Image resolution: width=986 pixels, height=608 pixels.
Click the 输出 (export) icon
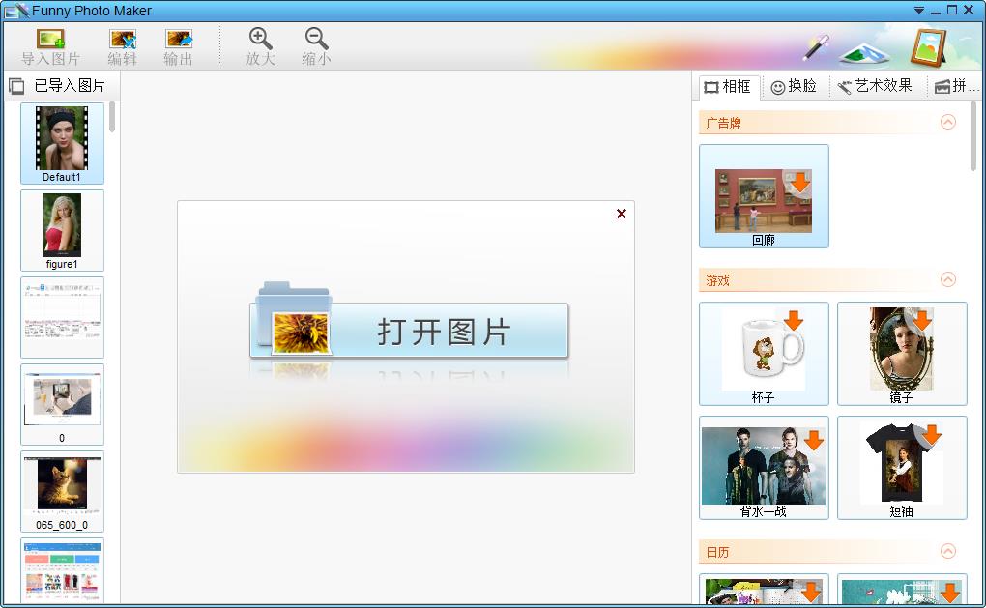pos(179,44)
